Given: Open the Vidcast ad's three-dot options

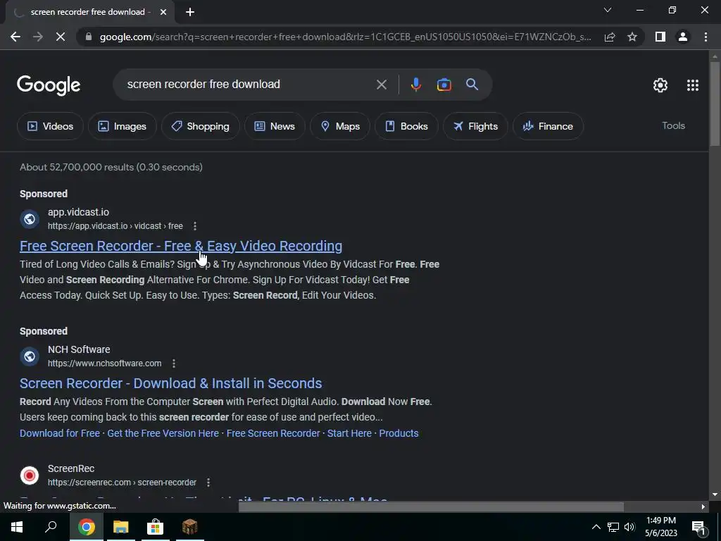Looking at the screenshot, I should point(195,226).
